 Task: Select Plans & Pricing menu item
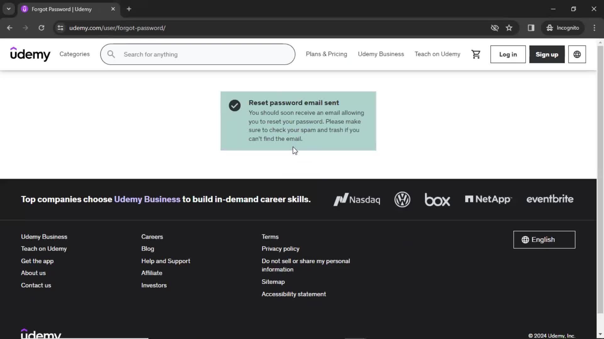327,54
